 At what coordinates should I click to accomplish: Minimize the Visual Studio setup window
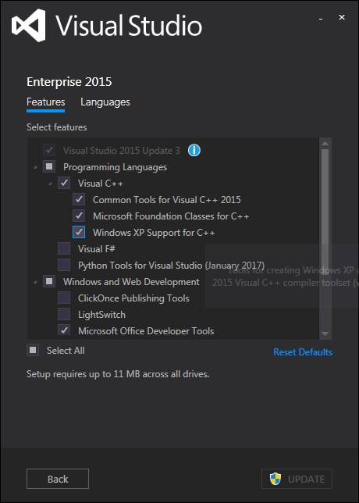[321, 19]
